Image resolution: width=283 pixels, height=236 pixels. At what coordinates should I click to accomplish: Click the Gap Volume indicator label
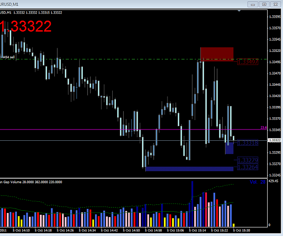tap(31, 182)
